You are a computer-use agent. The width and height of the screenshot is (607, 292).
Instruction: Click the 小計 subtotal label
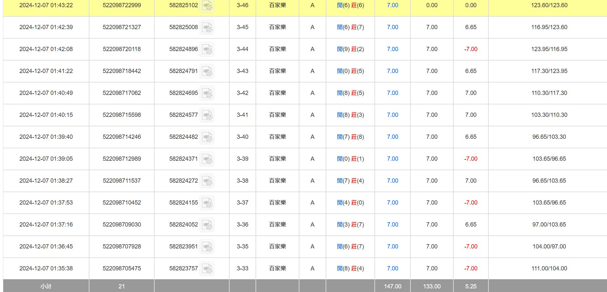pyautogui.click(x=46, y=286)
